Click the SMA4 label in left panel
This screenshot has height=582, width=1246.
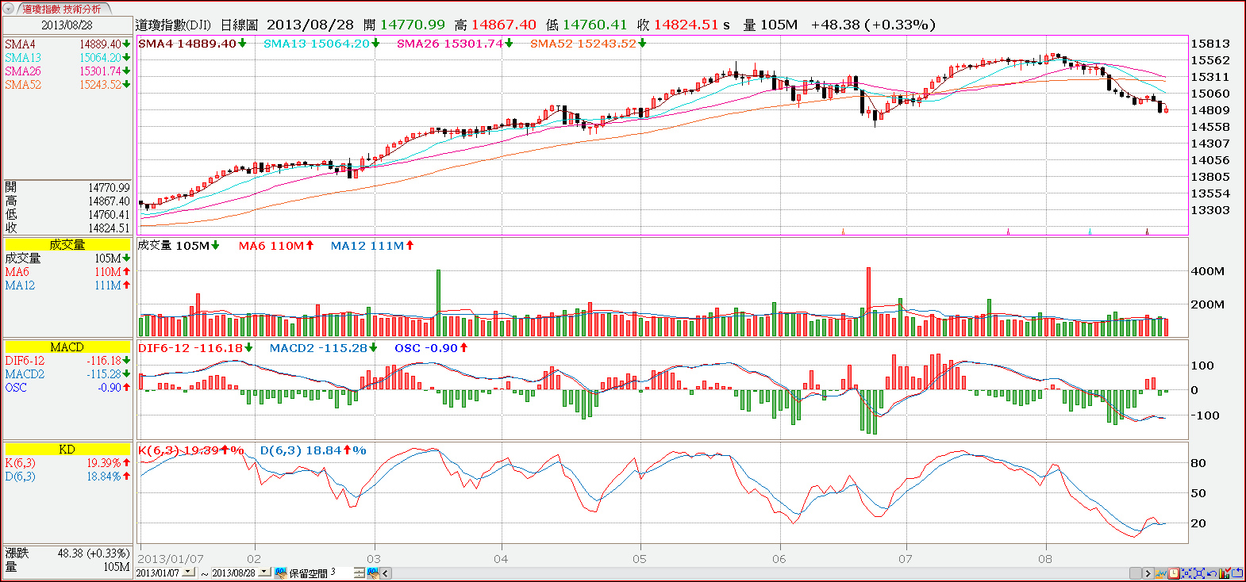20,44
